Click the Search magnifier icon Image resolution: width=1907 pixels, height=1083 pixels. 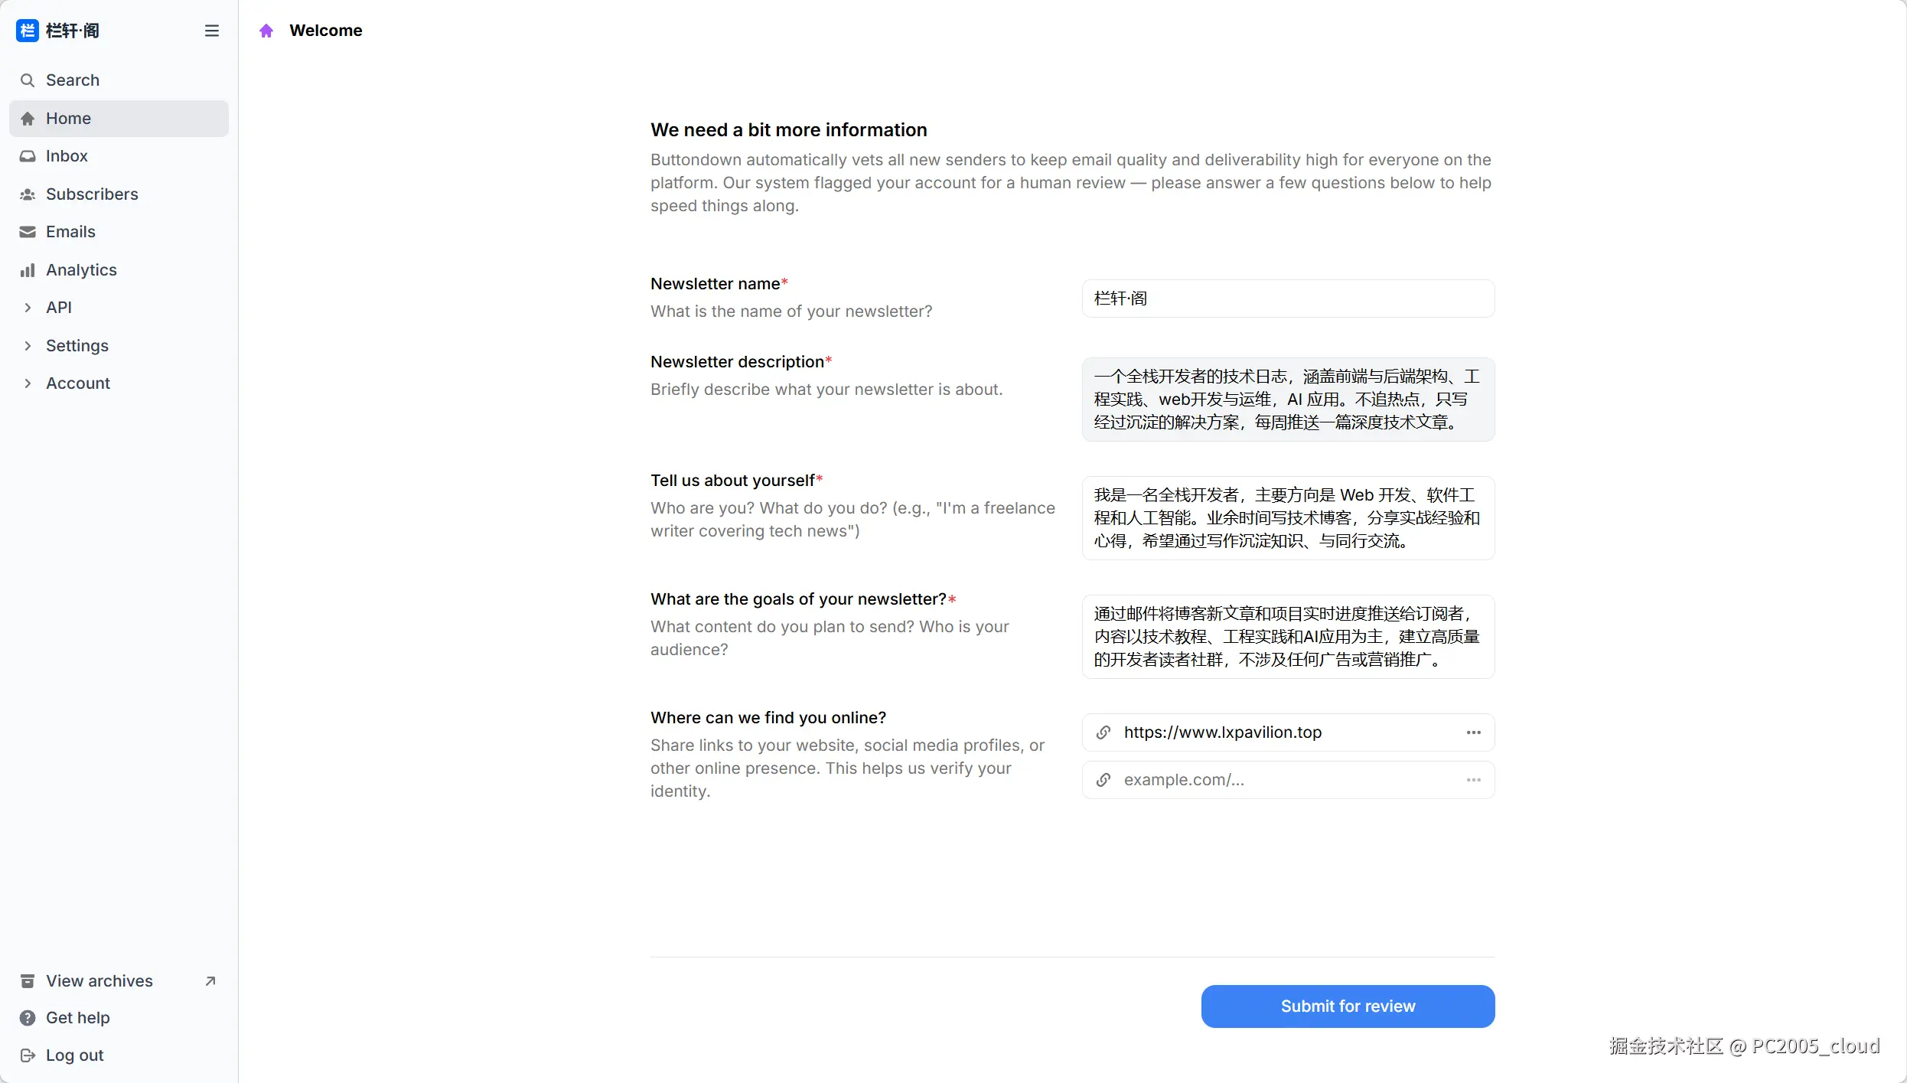28,80
